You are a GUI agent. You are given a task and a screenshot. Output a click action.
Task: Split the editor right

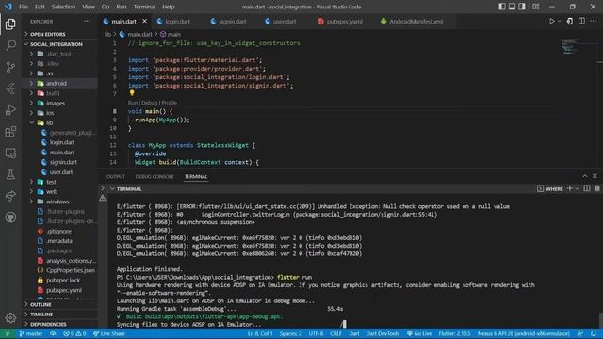[581, 21]
